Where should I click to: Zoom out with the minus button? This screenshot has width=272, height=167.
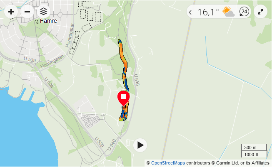tap(27, 12)
